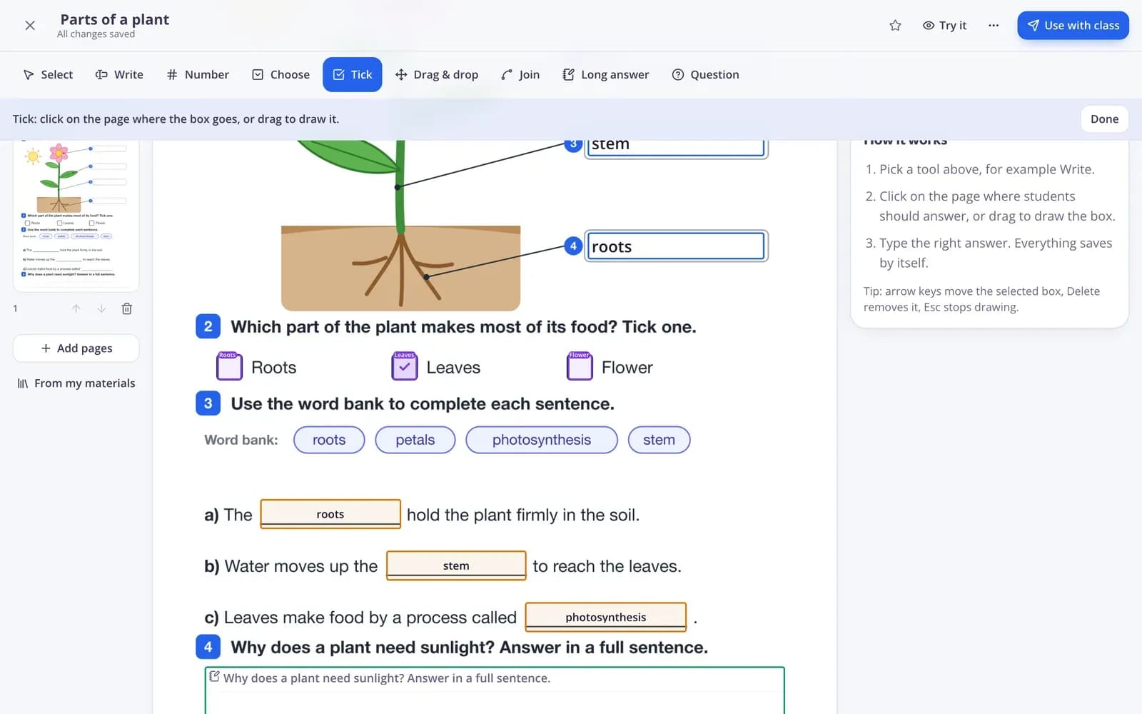Select sentence a) answer box 'roots'

(330, 514)
